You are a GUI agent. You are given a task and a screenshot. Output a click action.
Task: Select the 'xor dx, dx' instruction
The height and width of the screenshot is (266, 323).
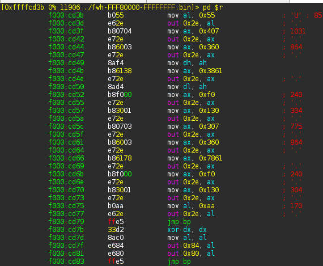pos(187,230)
